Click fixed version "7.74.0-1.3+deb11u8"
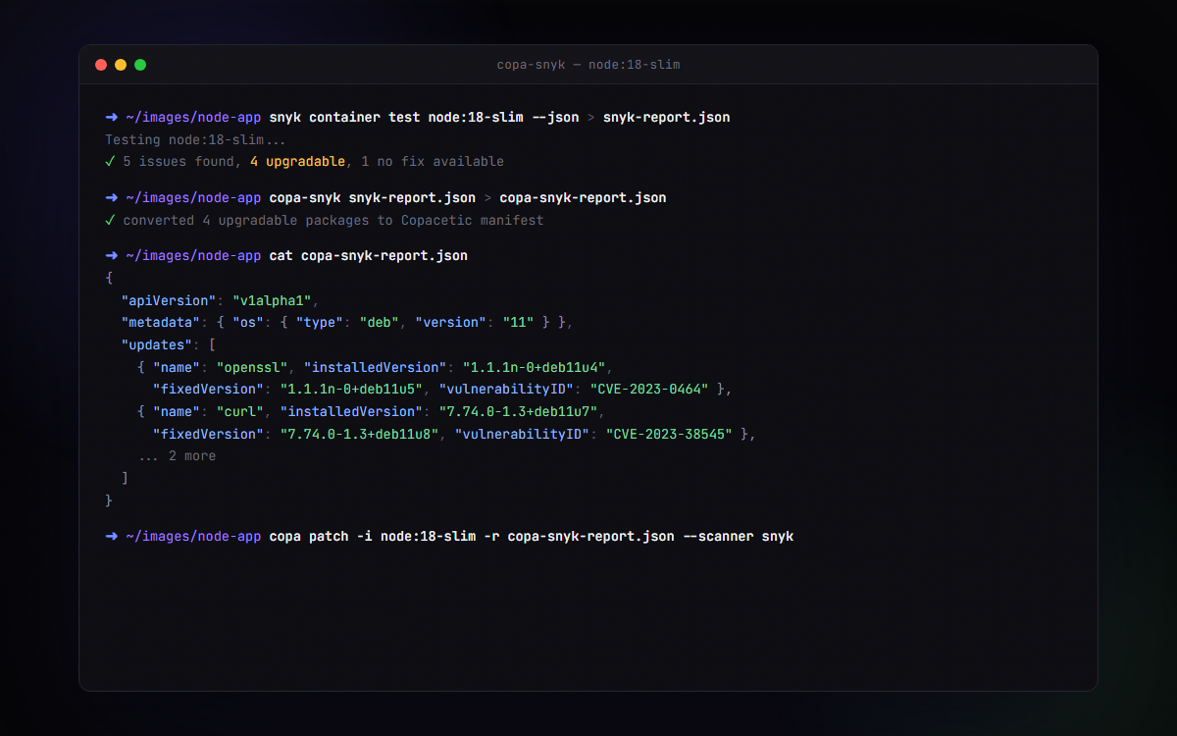This screenshot has width=1177, height=736. [361, 435]
